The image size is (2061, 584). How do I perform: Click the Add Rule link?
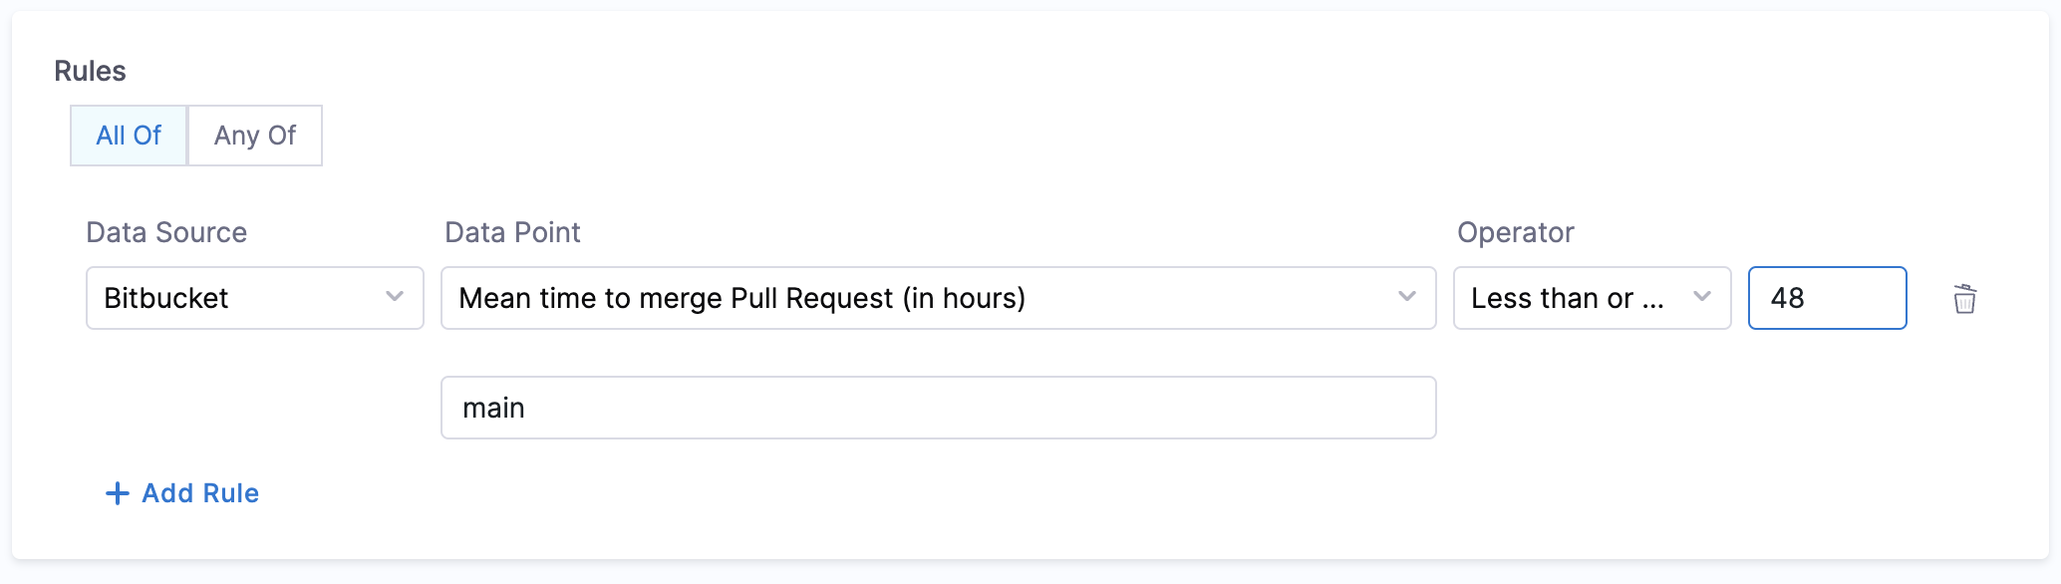tap(200, 493)
